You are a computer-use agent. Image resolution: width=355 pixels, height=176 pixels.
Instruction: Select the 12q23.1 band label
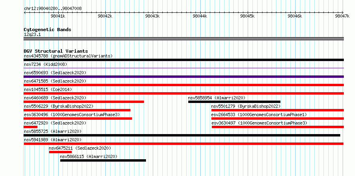coord(32,35)
